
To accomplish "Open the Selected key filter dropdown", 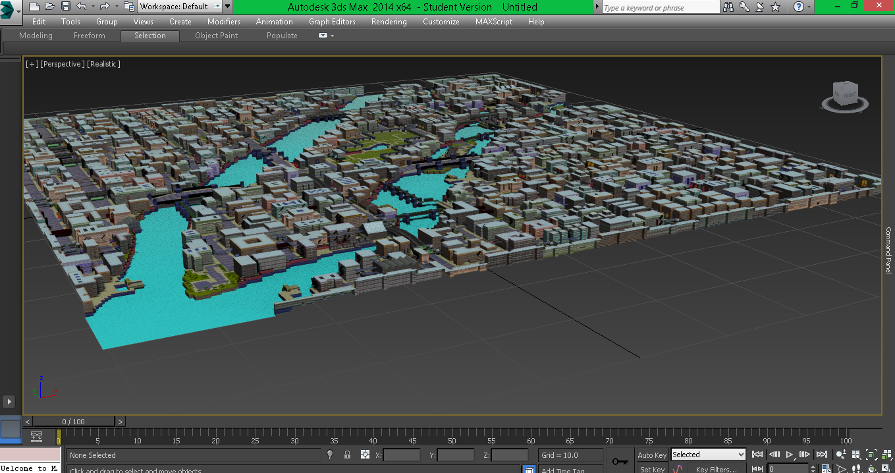I will (x=708, y=455).
